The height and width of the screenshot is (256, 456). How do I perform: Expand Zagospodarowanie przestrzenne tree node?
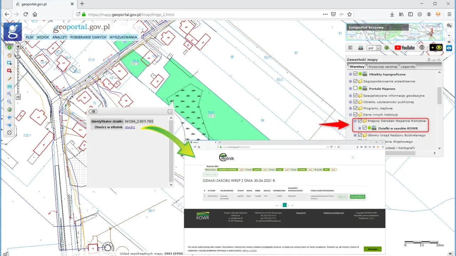point(351,81)
